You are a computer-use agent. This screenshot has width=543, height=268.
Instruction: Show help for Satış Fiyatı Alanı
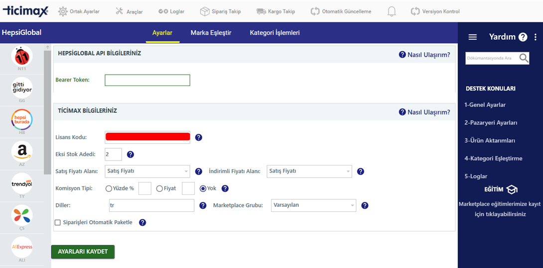point(198,172)
